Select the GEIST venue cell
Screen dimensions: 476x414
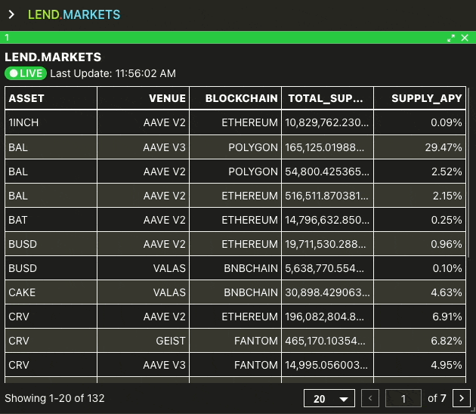pyautogui.click(x=144, y=341)
